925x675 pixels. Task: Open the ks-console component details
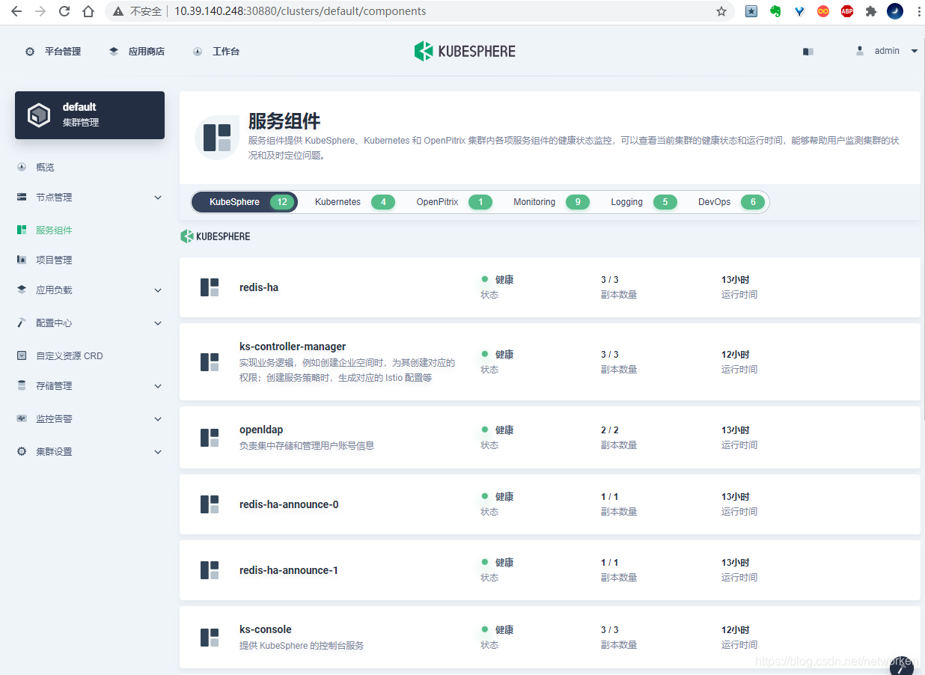click(265, 629)
